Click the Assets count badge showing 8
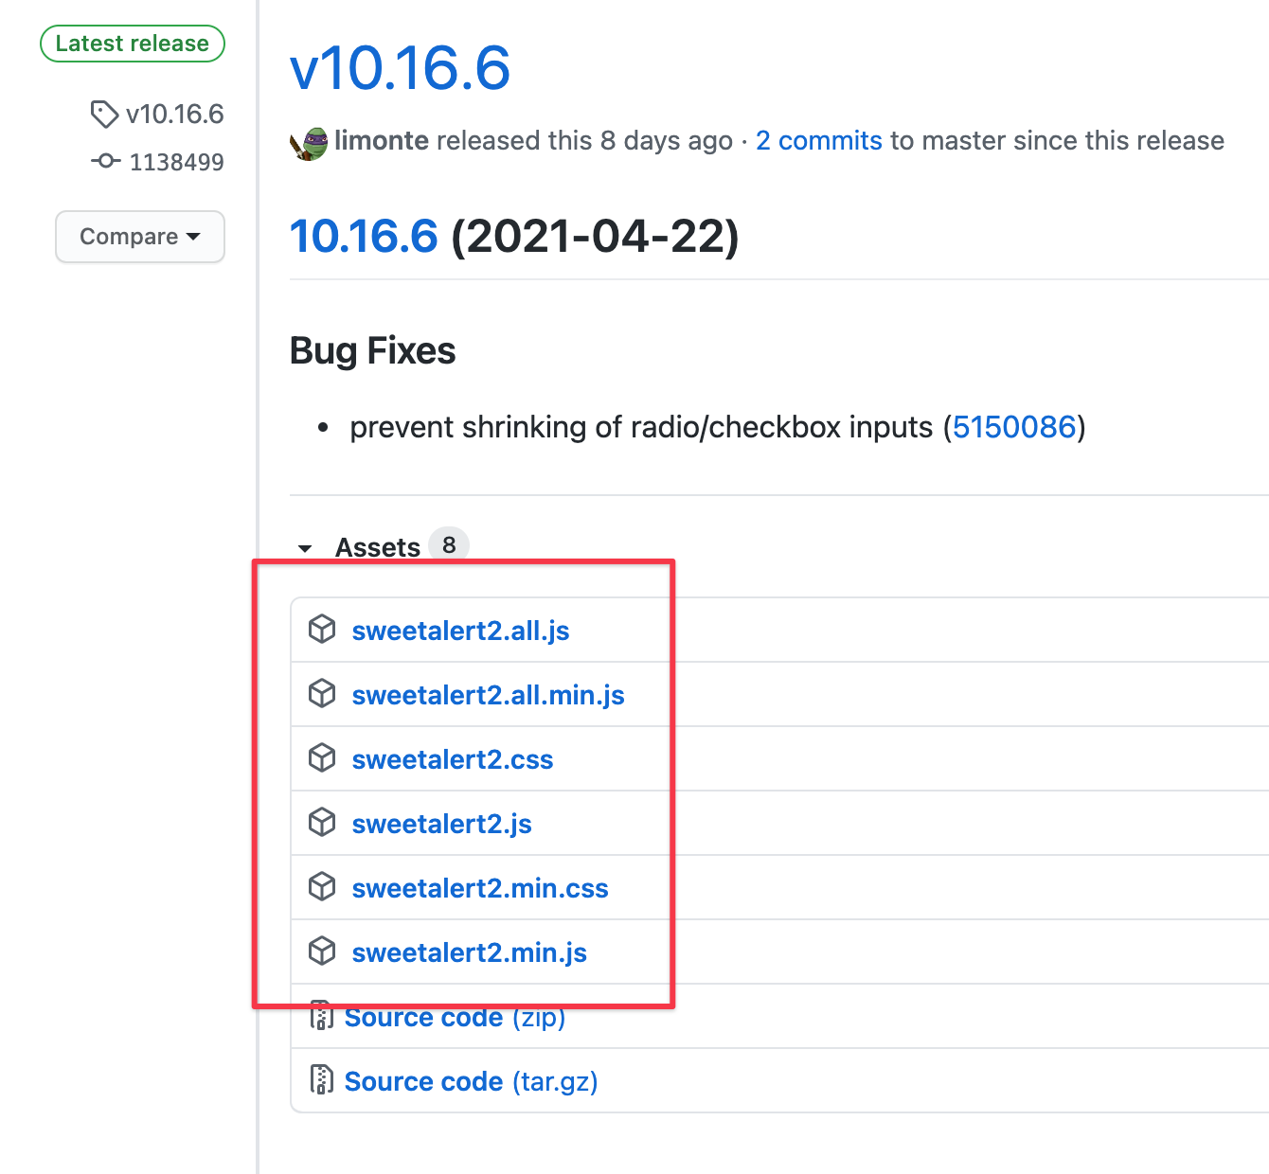 [x=450, y=544]
